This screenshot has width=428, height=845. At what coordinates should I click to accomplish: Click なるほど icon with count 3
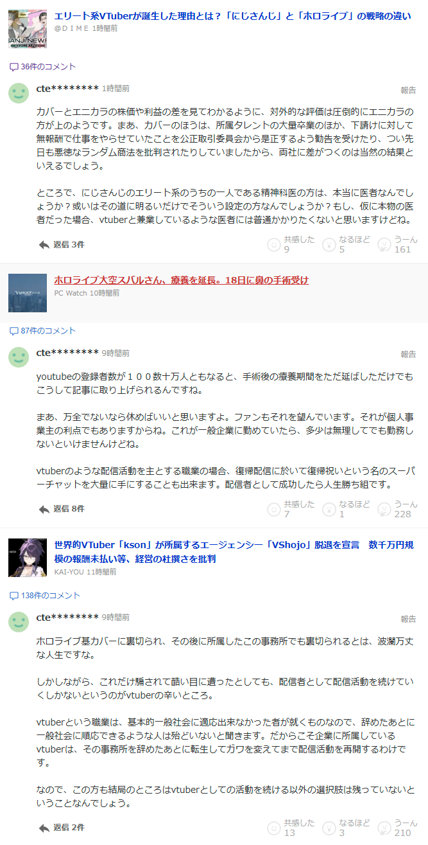point(329,828)
